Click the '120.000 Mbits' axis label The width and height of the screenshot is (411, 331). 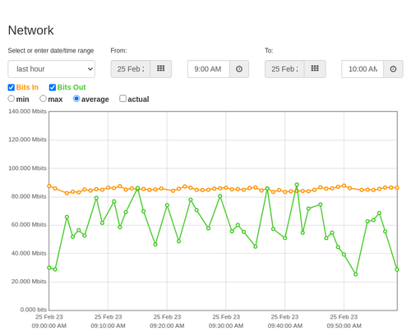[x=27, y=140]
